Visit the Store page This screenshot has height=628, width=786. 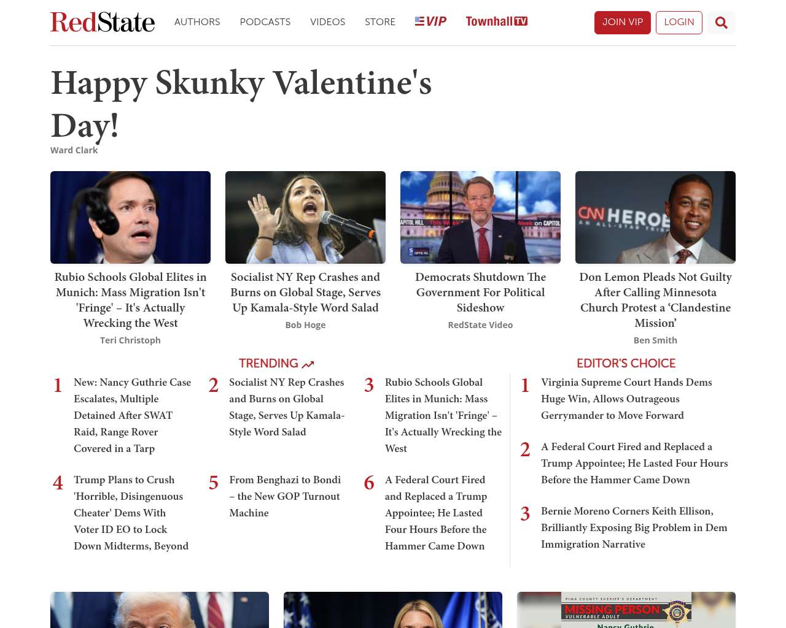380,22
